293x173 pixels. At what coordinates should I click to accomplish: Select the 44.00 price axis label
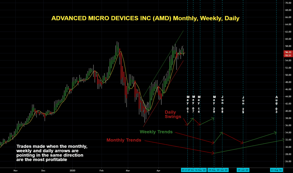[288, 97]
